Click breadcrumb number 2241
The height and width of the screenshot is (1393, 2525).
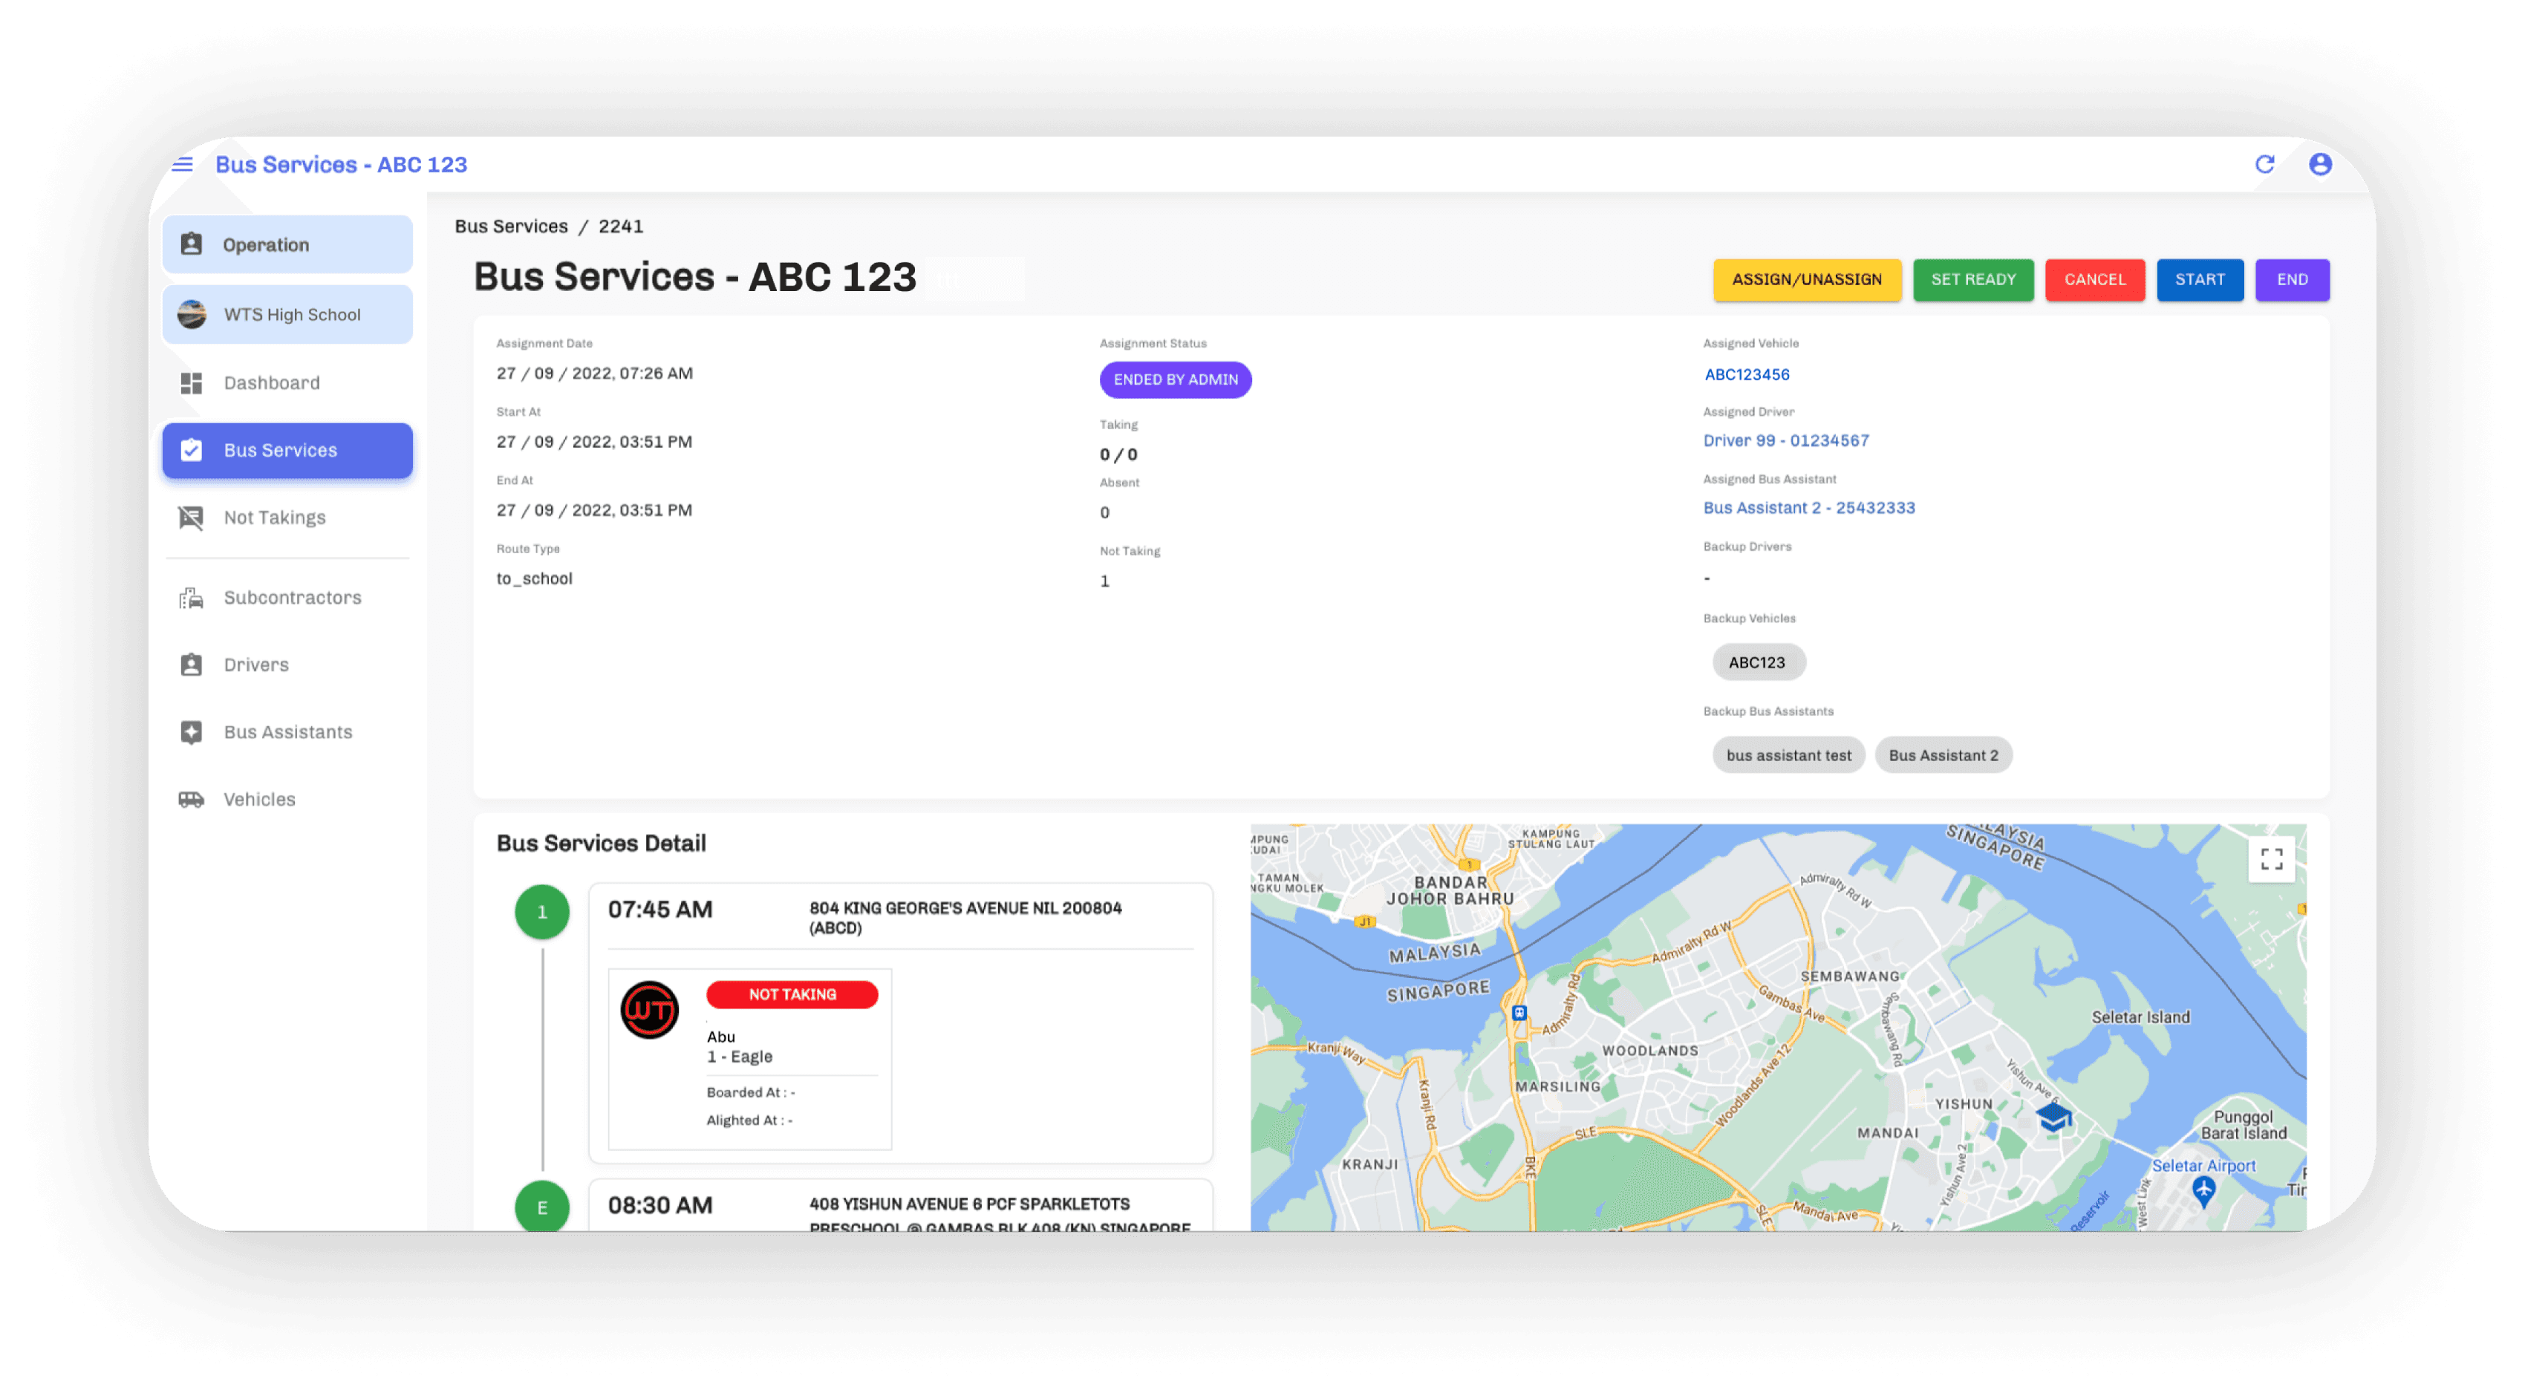[622, 226]
